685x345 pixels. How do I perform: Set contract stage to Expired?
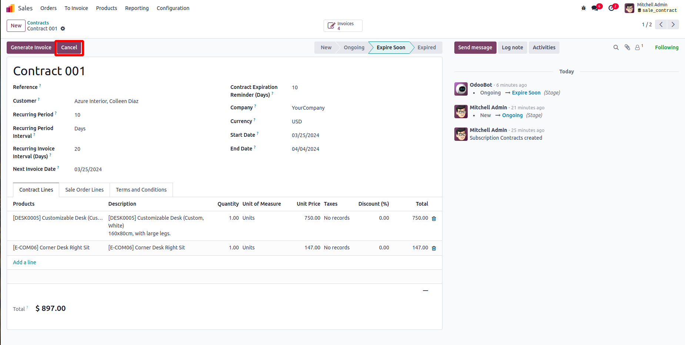click(x=427, y=47)
